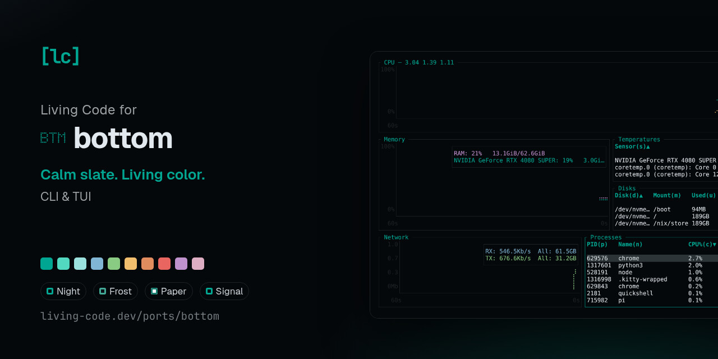
Task: Select the pi process row
Action: [652, 301]
